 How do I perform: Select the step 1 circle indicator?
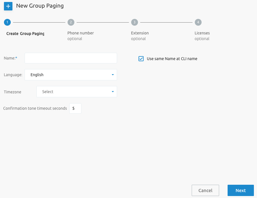coord(7,22)
